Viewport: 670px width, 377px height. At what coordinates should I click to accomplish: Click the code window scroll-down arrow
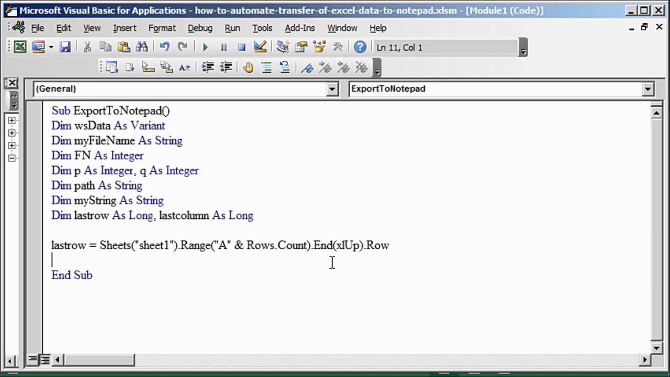[x=656, y=348]
